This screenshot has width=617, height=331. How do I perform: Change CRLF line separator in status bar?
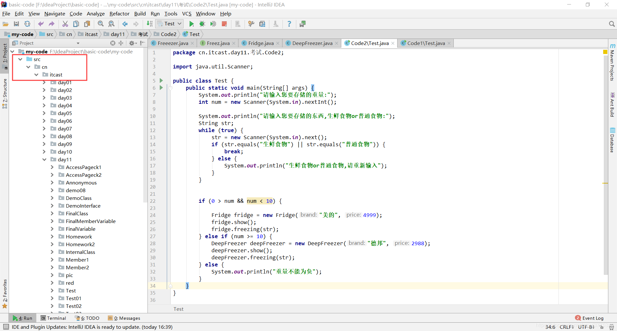point(567,327)
